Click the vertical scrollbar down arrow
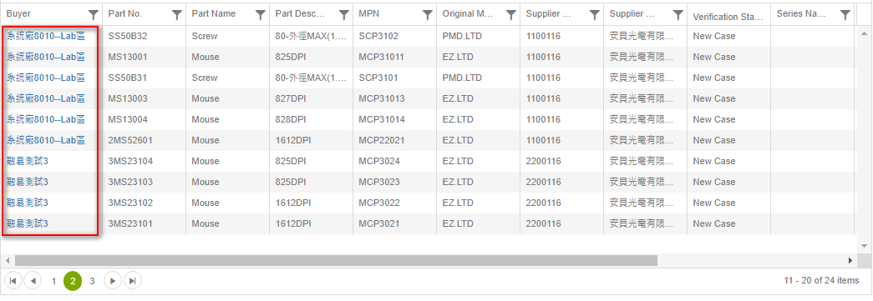 pos(864,245)
